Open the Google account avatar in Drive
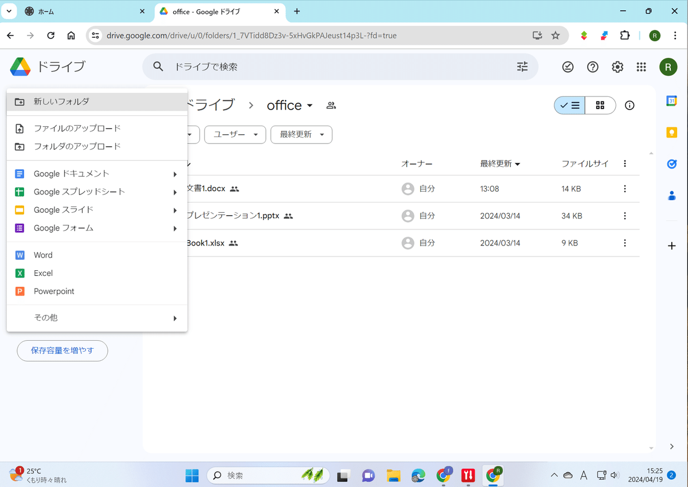The height and width of the screenshot is (487, 688). click(x=668, y=67)
